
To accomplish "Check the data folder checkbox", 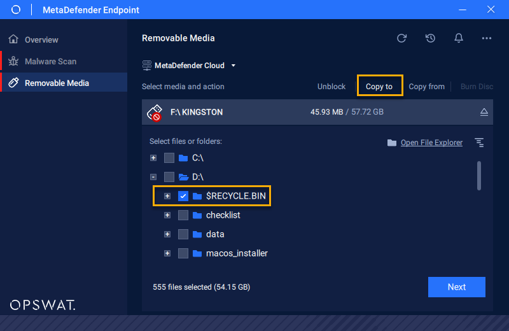I will pos(183,234).
